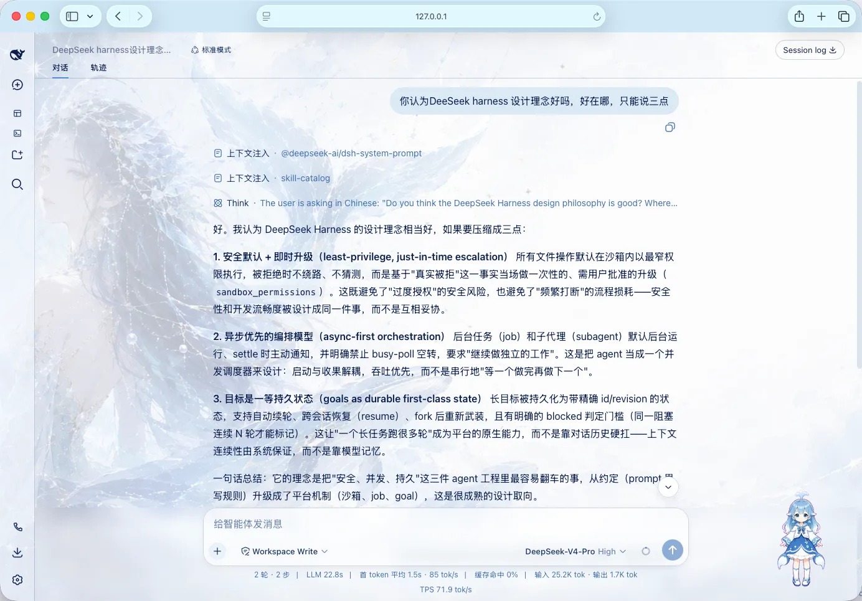862x601 pixels.
Task: Open the browser share menu
Action: tap(799, 16)
